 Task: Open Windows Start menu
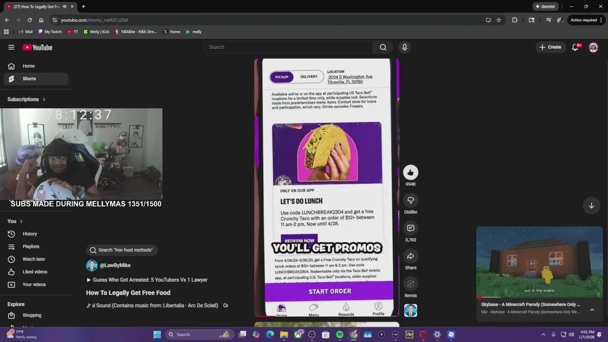157,334
